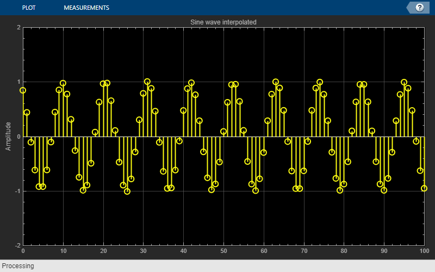Image resolution: width=435 pixels, height=272 pixels.
Task: Select the last stem marker at sample 100
Action: coord(424,188)
